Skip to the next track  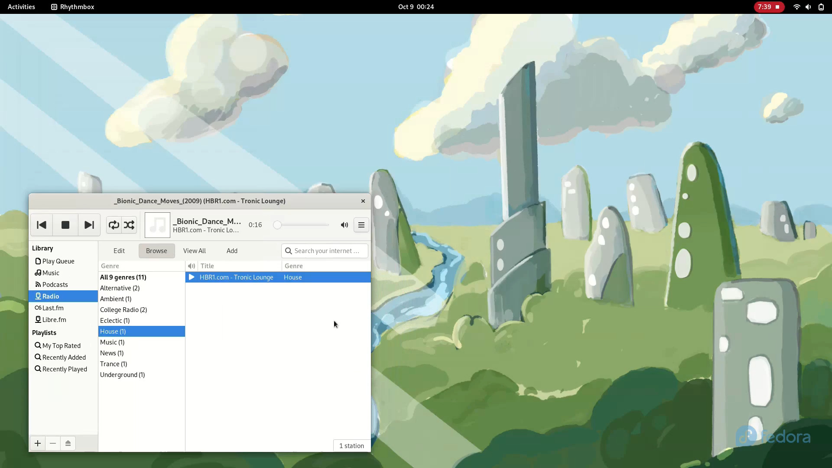[x=89, y=225]
